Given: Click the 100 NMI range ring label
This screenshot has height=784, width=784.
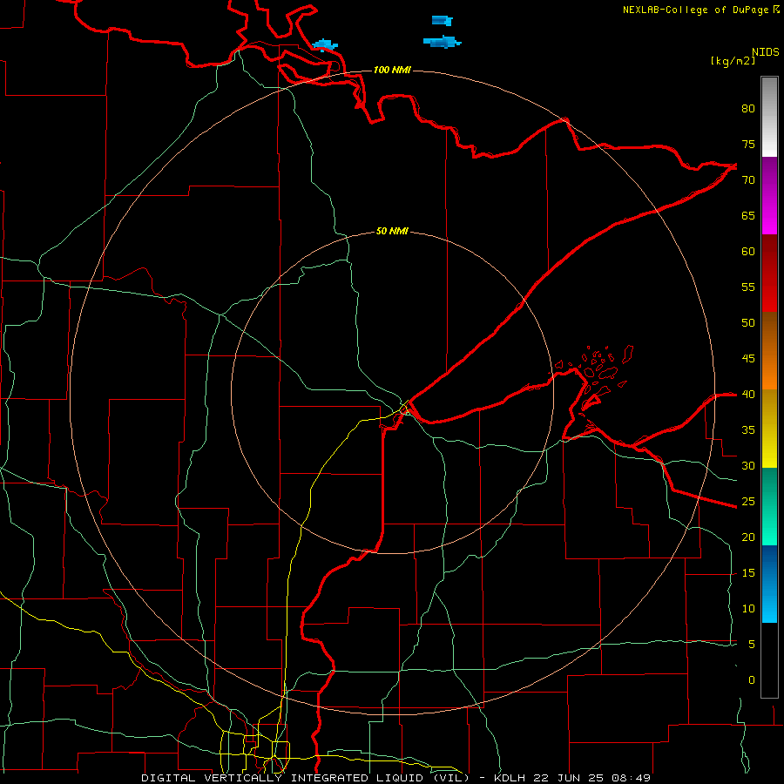Looking at the screenshot, I should 392,70.
